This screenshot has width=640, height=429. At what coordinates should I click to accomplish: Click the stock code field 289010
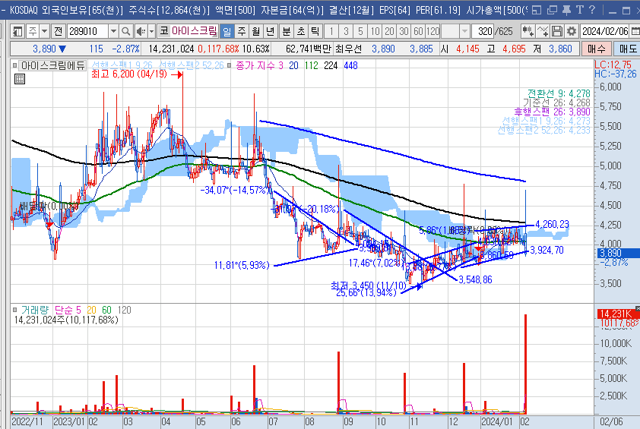[x=87, y=31]
